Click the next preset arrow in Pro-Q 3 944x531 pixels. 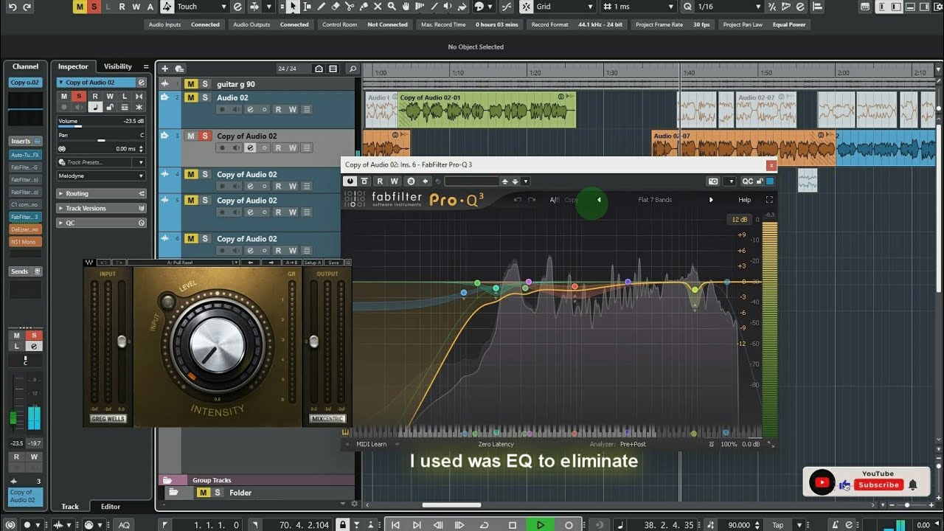tap(711, 200)
